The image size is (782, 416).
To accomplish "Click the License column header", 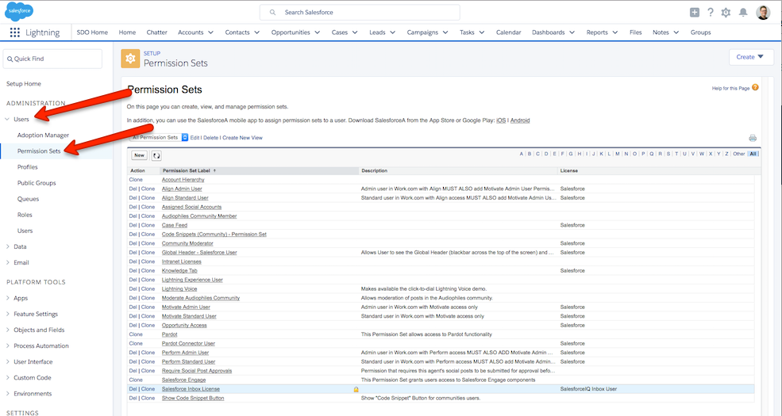I will [569, 170].
